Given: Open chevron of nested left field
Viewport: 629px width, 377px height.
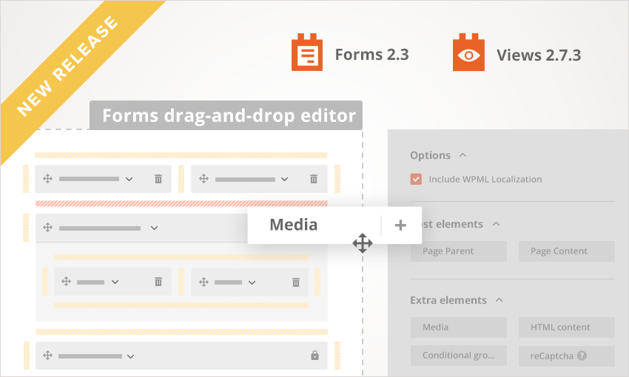Looking at the screenshot, I should (115, 282).
